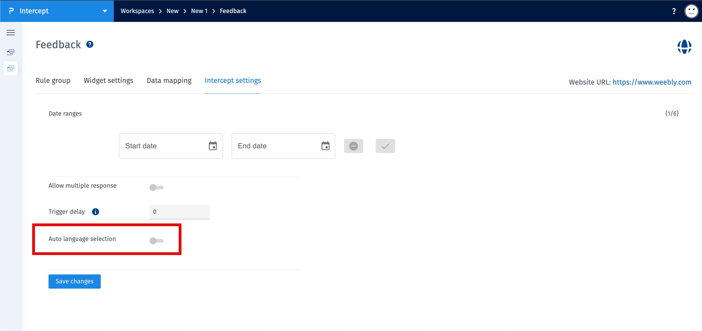Select the highlighted intercept icon in sidebar
Image resolution: width=702 pixels, height=331 pixels.
pos(11,68)
